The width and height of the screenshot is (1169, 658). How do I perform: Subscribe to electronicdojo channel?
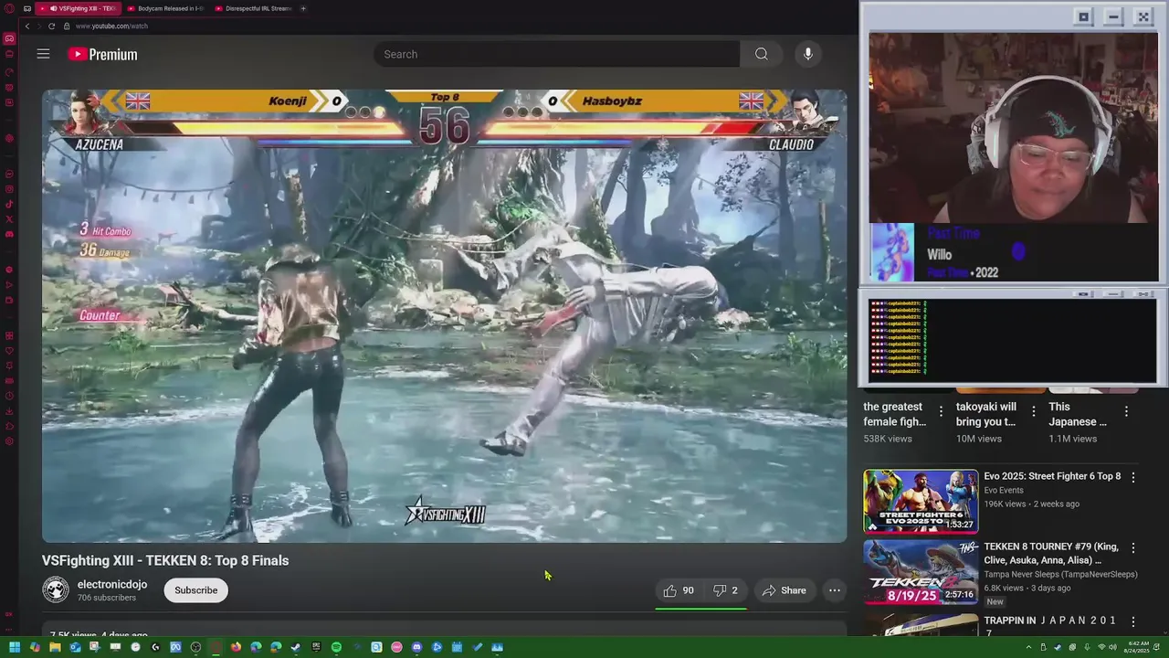pyautogui.click(x=195, y=590)
